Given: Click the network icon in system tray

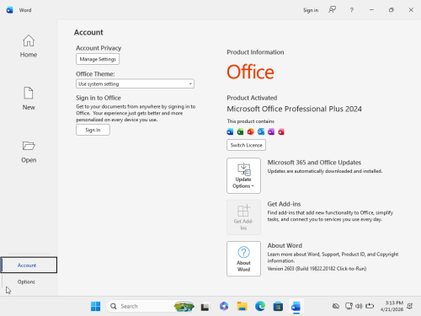Looking at the screenshot, I should [x=349, y=306].
